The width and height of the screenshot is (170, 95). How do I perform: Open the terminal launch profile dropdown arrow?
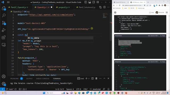pos(89,79)
